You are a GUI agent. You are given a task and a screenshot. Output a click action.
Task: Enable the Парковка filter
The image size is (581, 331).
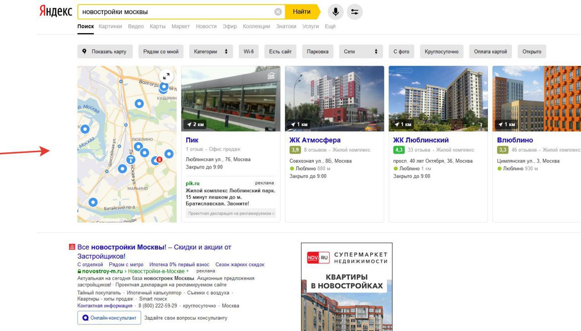click(318, 52)
